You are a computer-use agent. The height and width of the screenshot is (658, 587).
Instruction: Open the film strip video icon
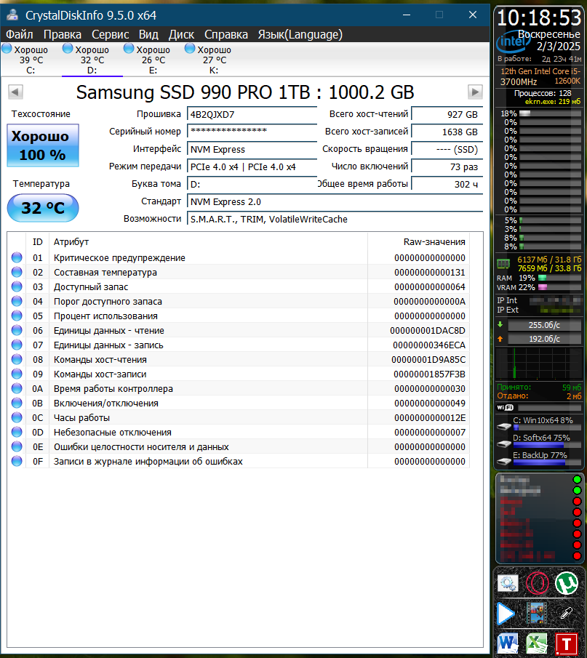[537, 613]
